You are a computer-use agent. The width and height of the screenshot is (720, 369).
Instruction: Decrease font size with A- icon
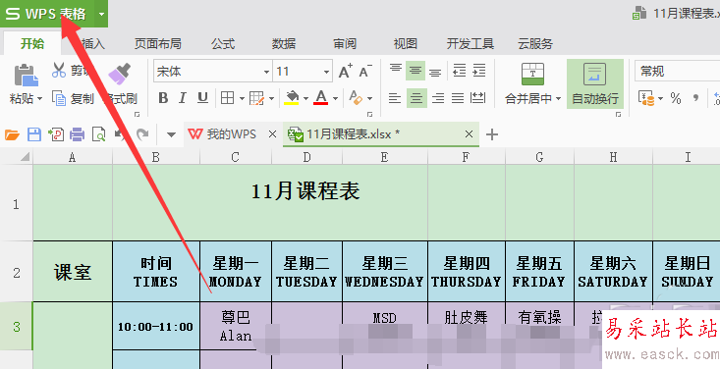click(x=365, y=71)
